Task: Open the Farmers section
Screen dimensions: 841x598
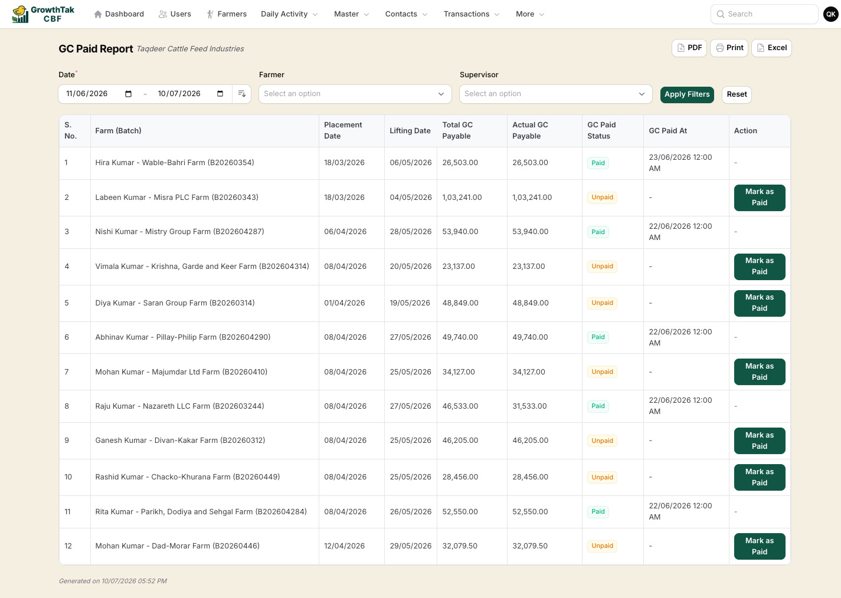Action: click(x=227, y=14)
